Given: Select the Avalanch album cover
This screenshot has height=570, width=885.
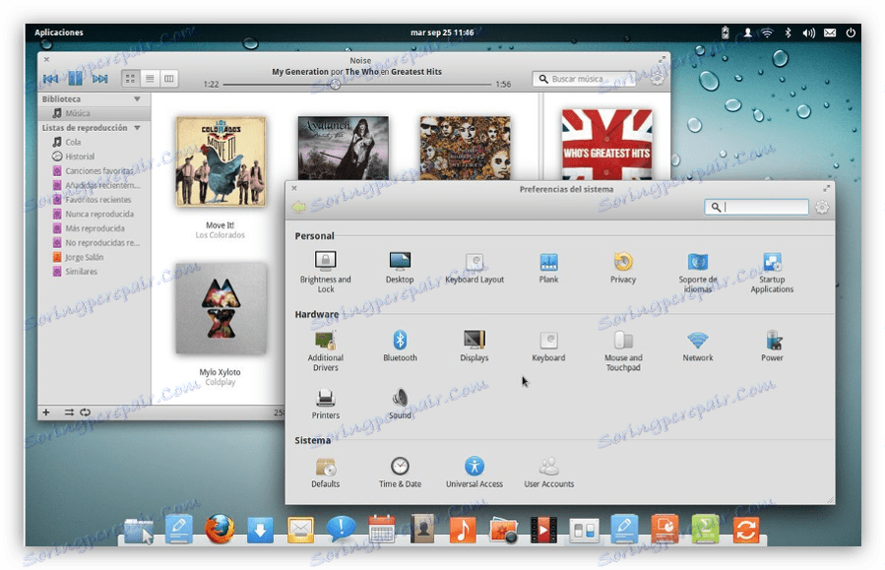Looking at the screenshot, I should 344,148.
